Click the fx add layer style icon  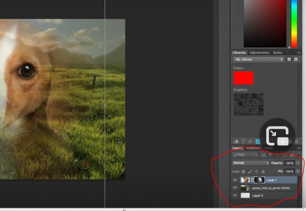[x=251, y=141]
